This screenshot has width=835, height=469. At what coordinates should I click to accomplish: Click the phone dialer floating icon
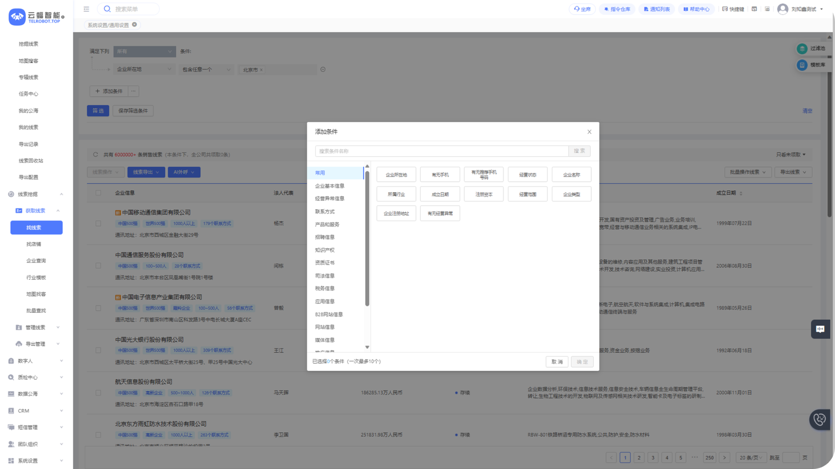pyautogui.click(x=819, y=420)
